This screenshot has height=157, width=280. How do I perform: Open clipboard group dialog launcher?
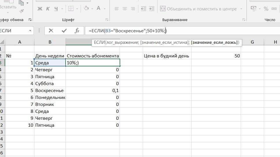click(30, 20)
